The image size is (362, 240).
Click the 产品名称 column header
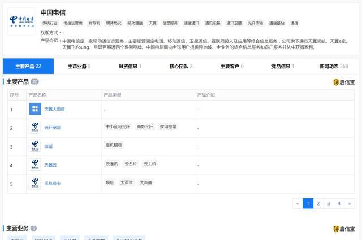point(37,95)
